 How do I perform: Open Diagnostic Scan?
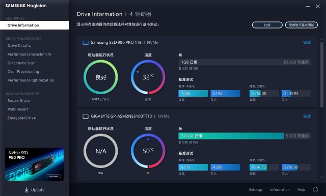coord(21,63)
